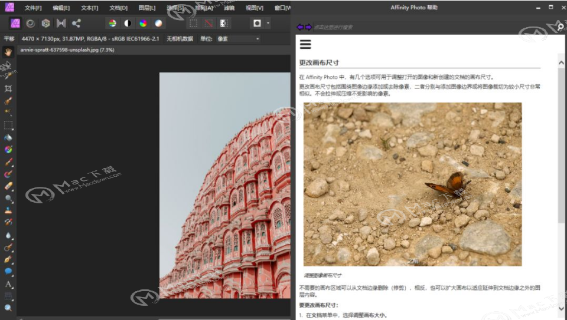Select the Healing Brush tool
The image size is (567, 320).
8,247
